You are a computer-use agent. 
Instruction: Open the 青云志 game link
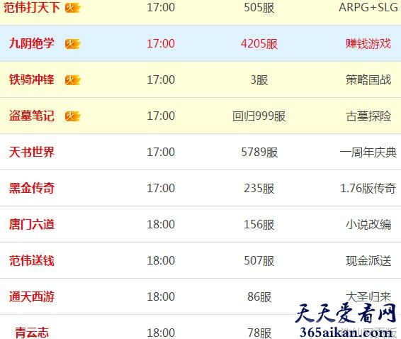coord(32,333)
